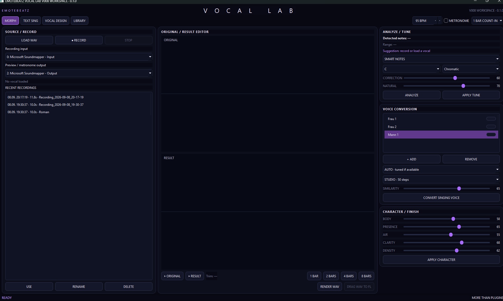
Task: Adjust the CLARITY slider
Action: pyautogui.click(x=447, y=243)
